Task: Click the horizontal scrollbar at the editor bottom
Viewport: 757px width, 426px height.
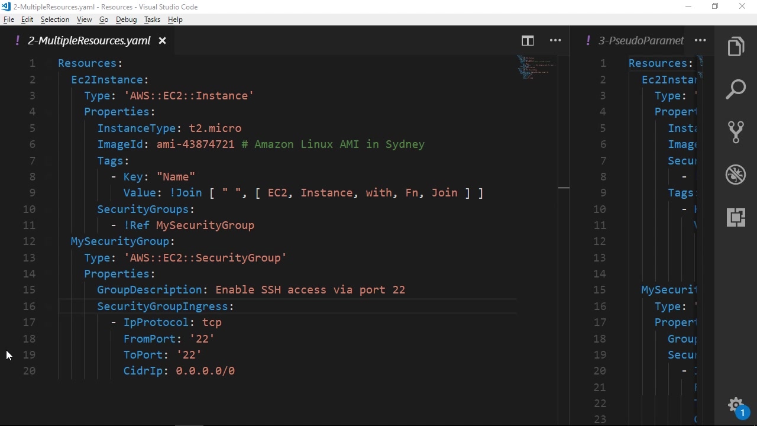Action: 189,424
